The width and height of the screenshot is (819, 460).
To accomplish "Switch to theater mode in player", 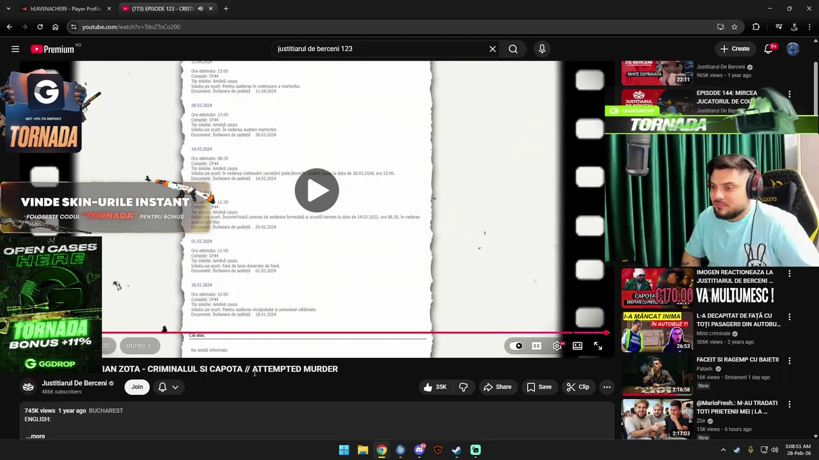I will point(577,346).
